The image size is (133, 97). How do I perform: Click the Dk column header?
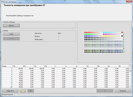(x=124, y=66)
